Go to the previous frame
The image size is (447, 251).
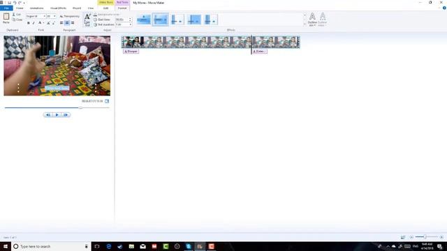coord(48,114)
